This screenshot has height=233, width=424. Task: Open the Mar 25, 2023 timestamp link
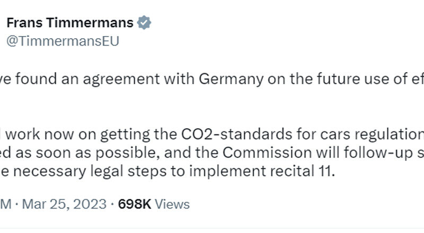coord(65,203)
